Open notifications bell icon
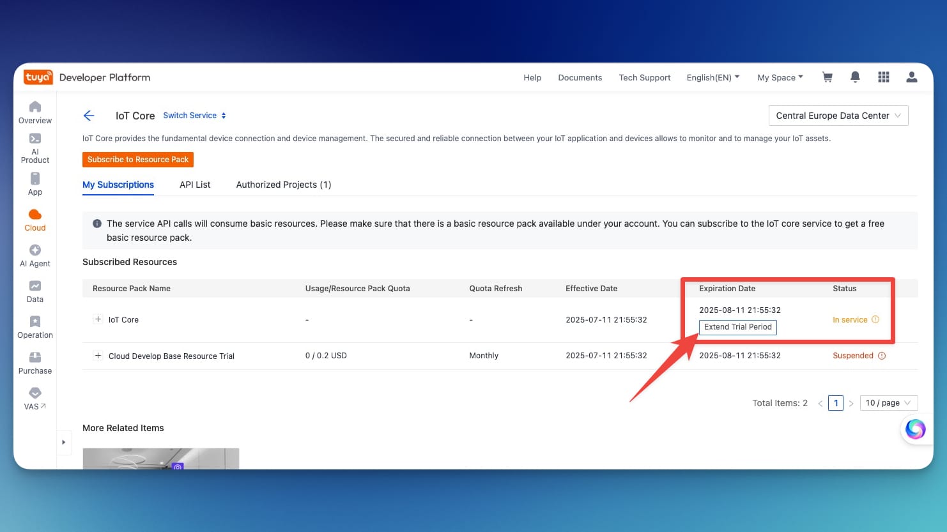Image resolution: width=947 pixels, height=532 pixels. pyautogui.click(x=855, y=77)
